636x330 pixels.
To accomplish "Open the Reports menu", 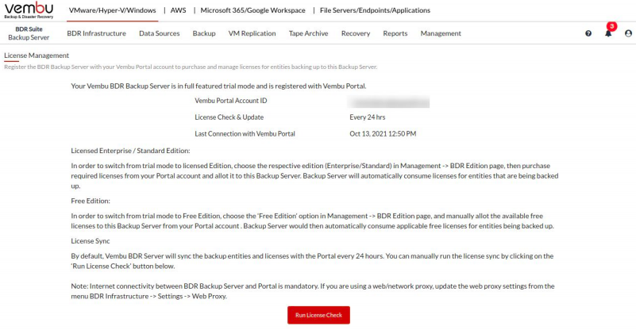I will (x=395, y=33).
